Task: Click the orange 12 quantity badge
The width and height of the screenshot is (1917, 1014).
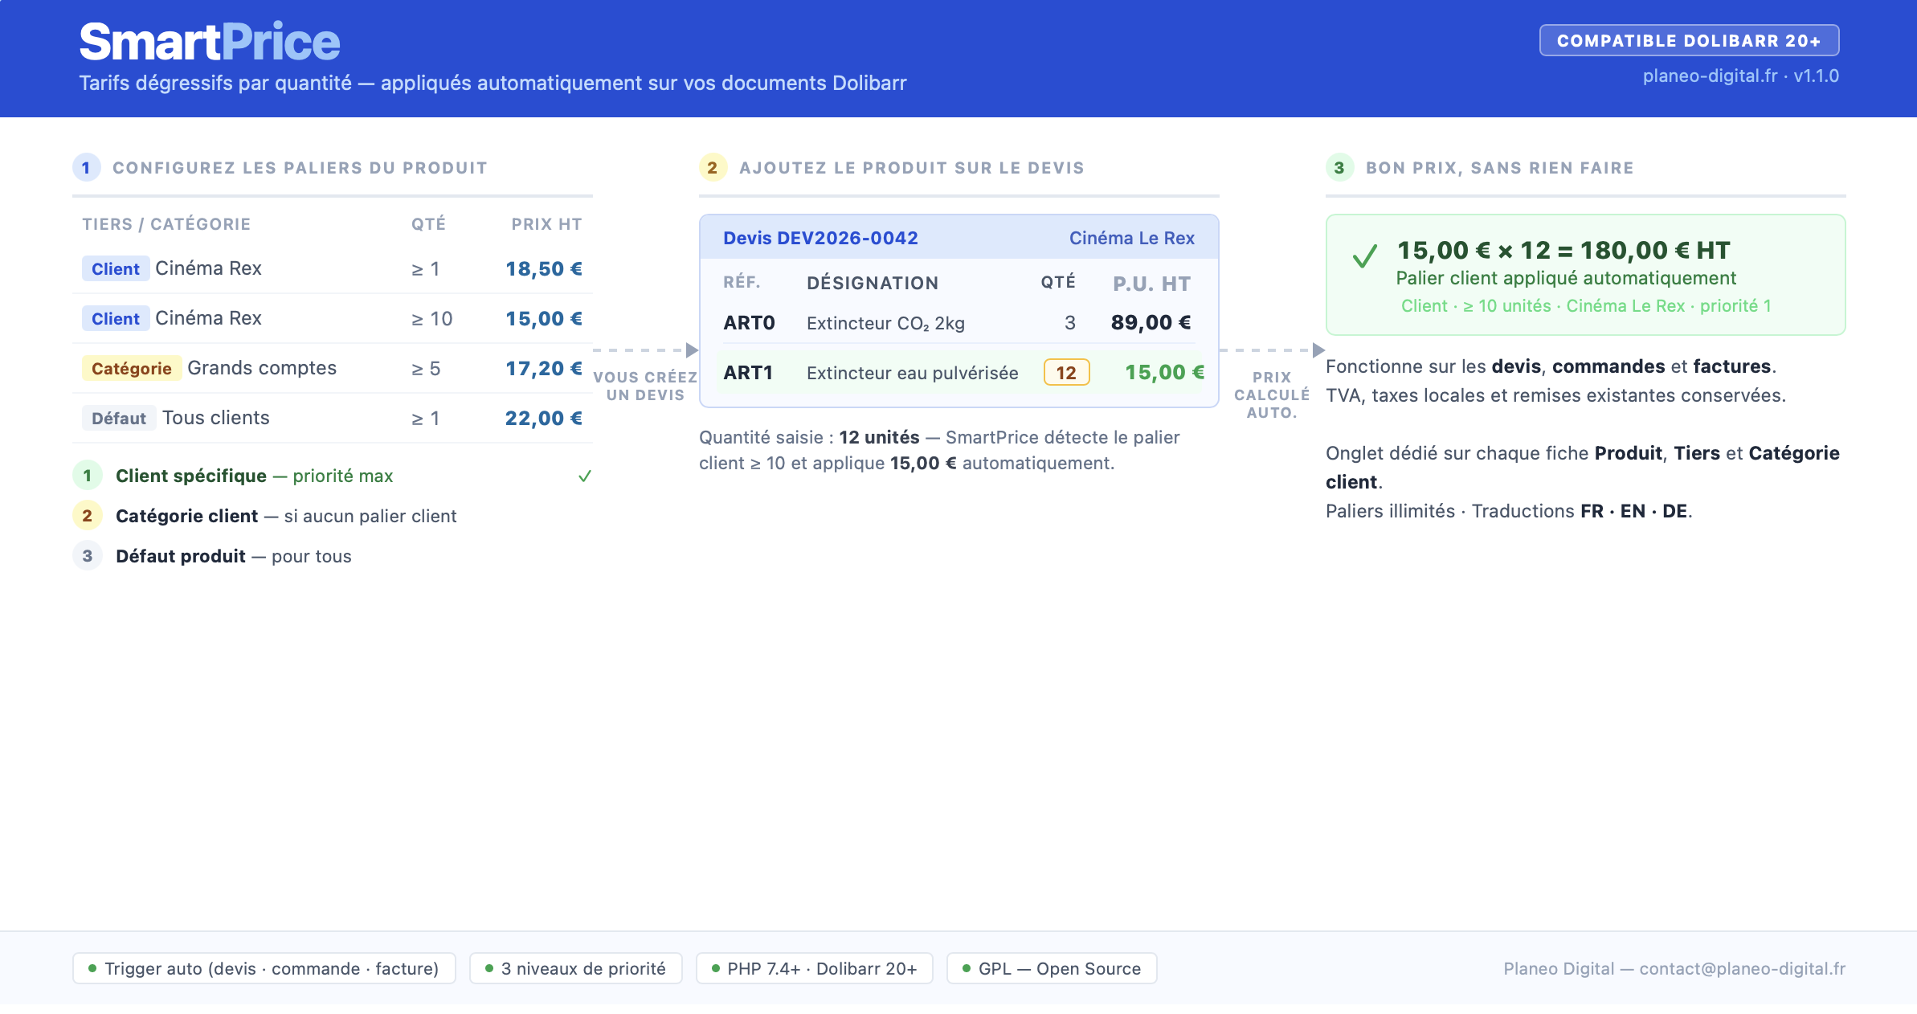Action: pos(1066,372)
